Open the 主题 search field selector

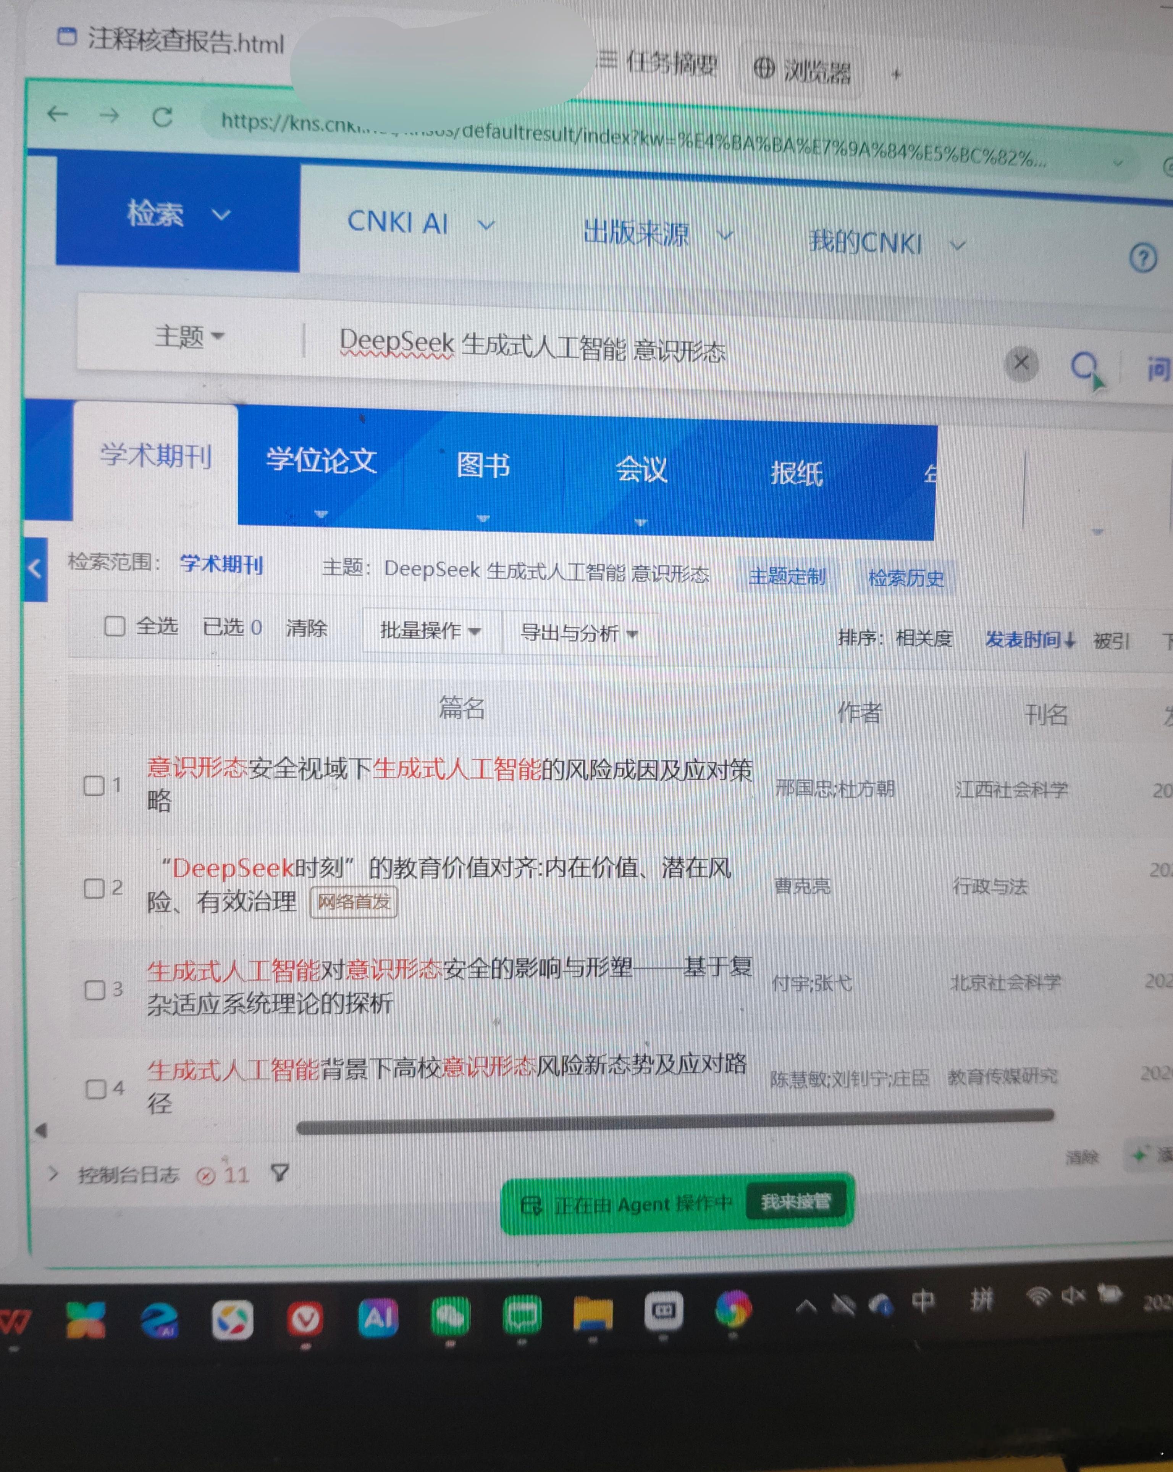coord(189,336)
